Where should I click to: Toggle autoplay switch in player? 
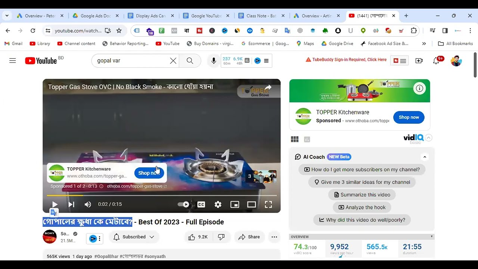point(183,204)
